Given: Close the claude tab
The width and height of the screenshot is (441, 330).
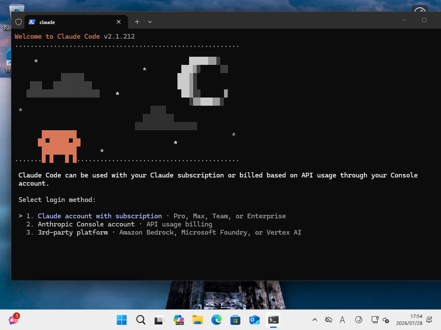Looking at the screenshot, I should point(119,22).
